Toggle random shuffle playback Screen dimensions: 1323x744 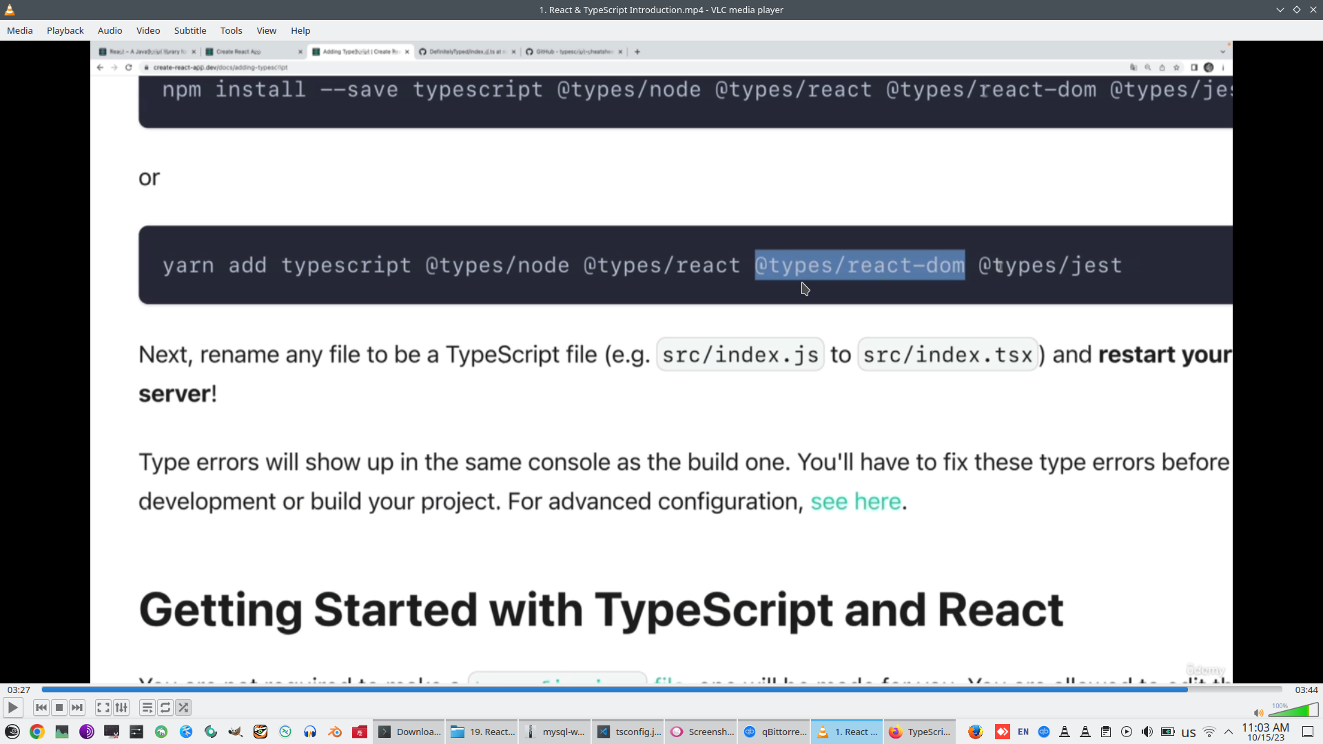183,707
